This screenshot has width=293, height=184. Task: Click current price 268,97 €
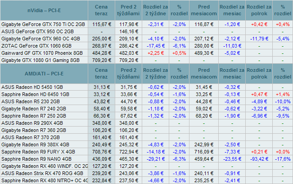pos(101,46)
